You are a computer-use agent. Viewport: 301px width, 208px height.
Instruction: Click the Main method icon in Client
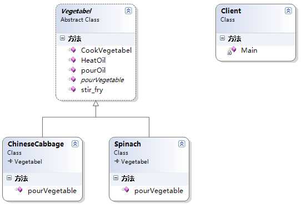tap(232, 50)
